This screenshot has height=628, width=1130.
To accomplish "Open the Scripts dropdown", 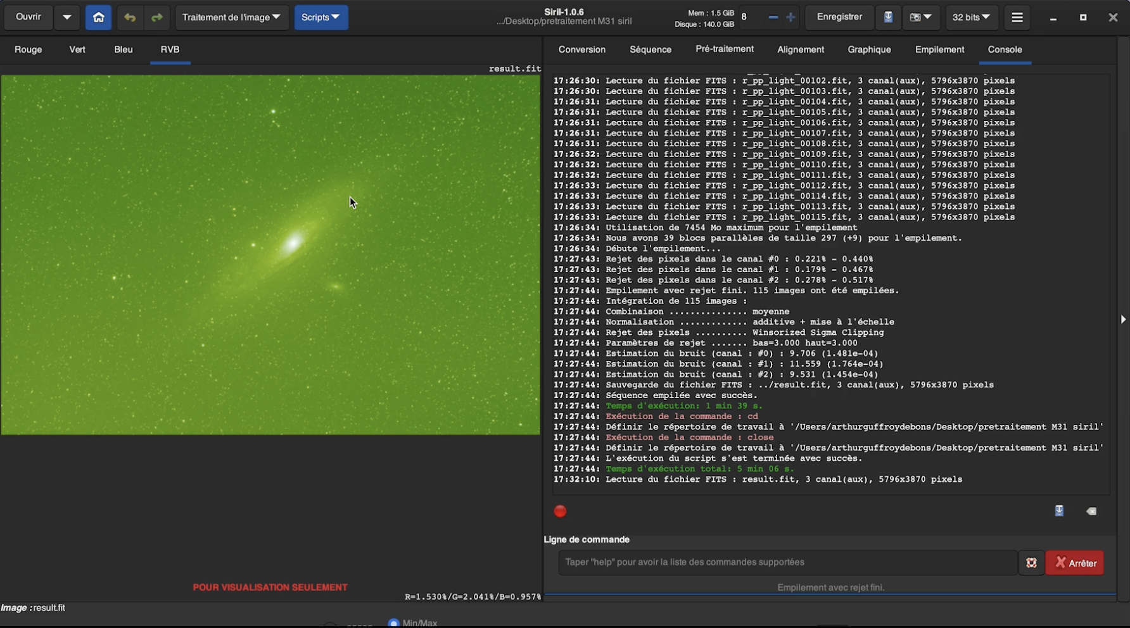I will pyautogui.click(x=321, y=17).
